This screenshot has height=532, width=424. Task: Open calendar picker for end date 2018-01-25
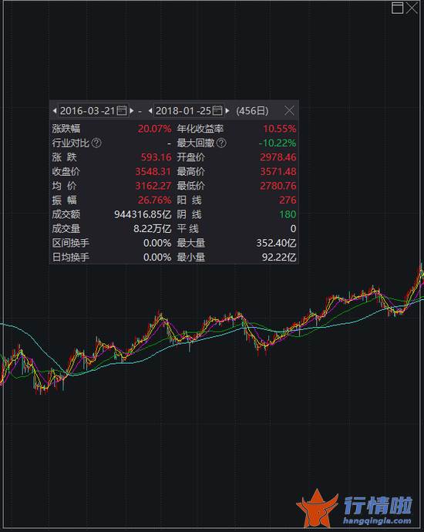pos(217,110)
